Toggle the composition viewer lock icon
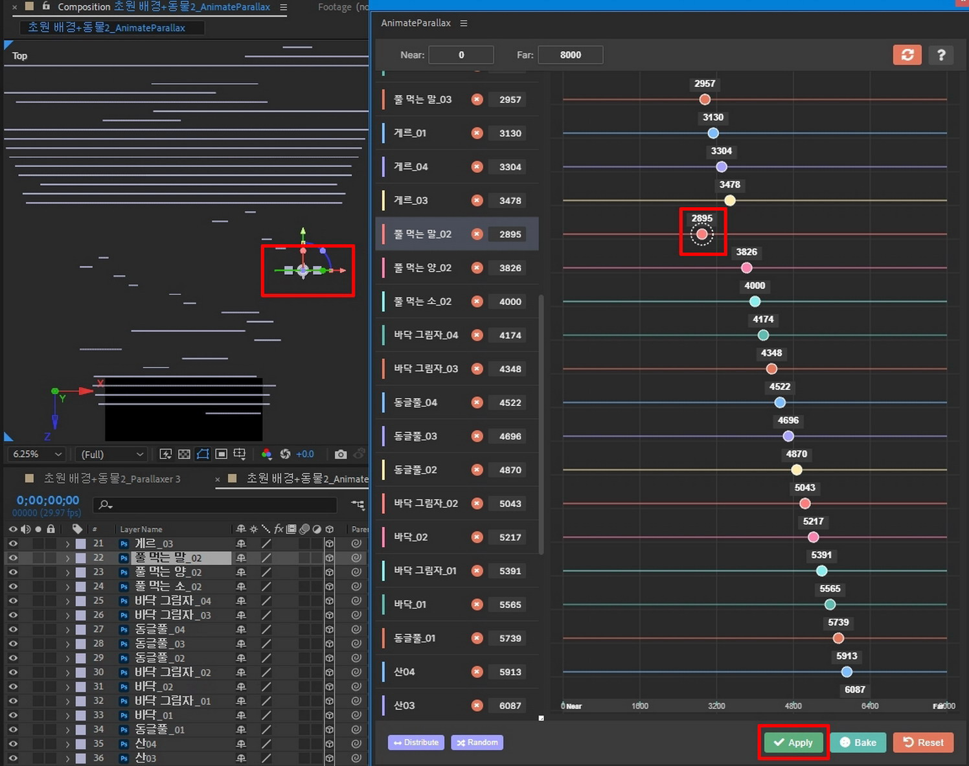Image resolution: width=969 pixels, height=766 pixels. click(46, 6)
